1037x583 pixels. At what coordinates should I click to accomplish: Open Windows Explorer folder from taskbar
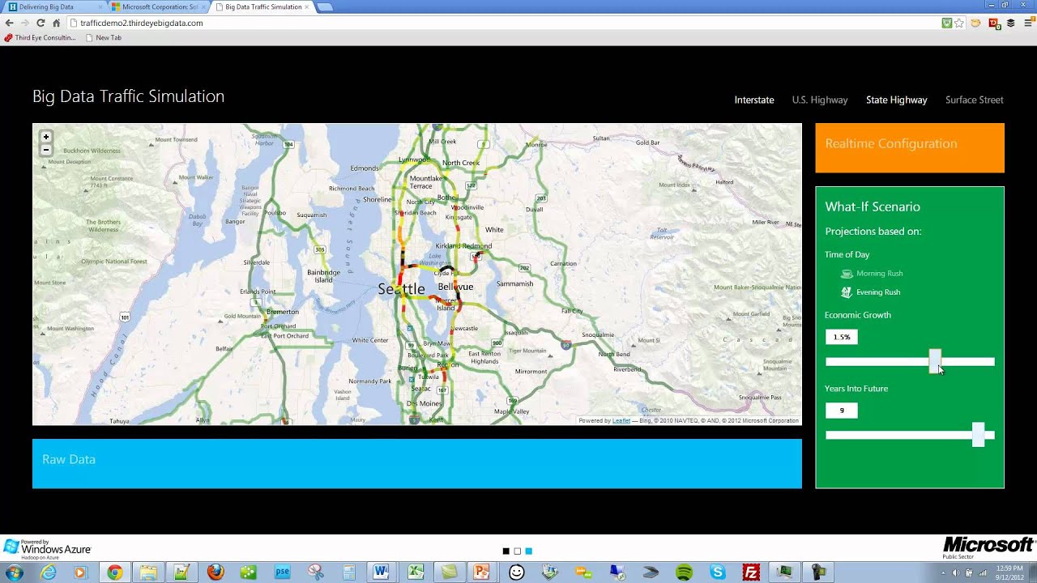(148, 572)
